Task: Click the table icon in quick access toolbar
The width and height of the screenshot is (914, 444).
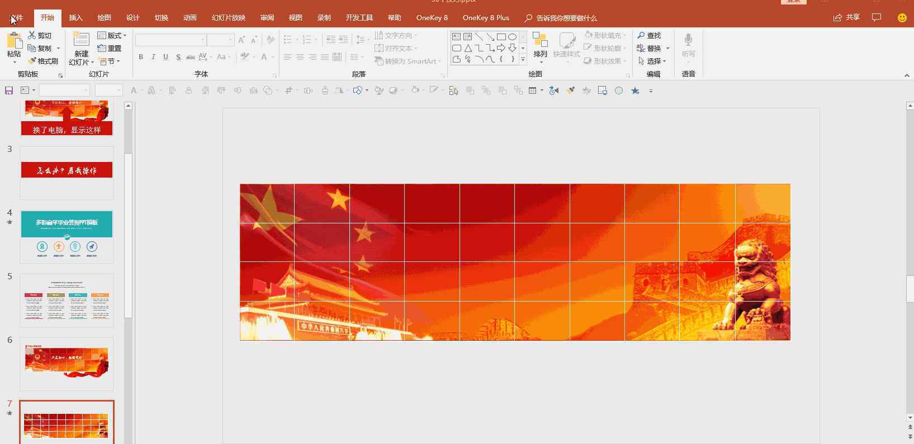Action: pyautogui.click(x=533, y=90)
